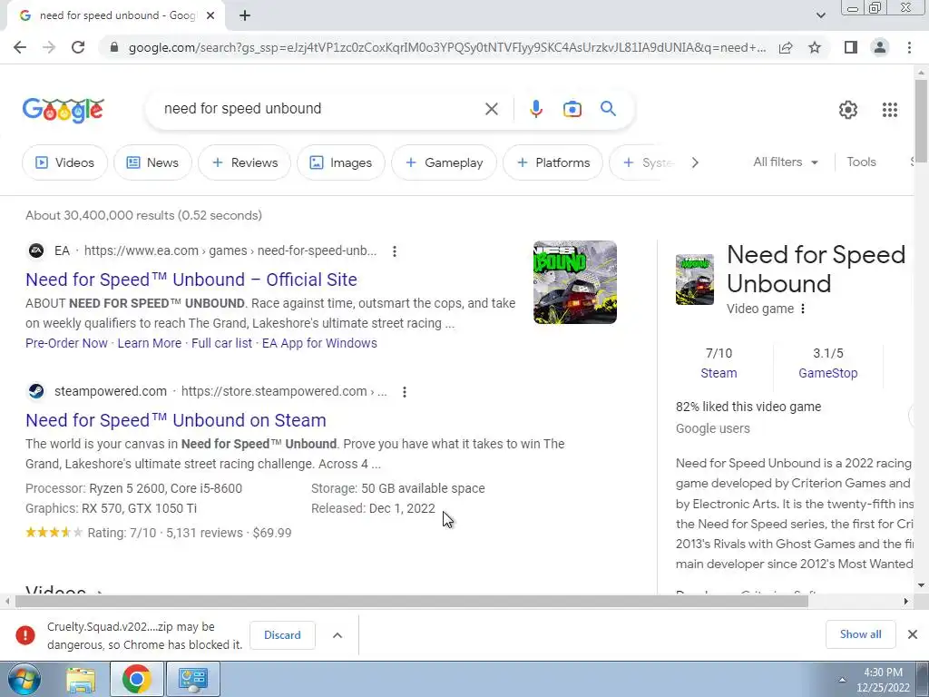Open Google quick settings gear
The height and width of the screenshot is (697, 929).
click(848, 110)
